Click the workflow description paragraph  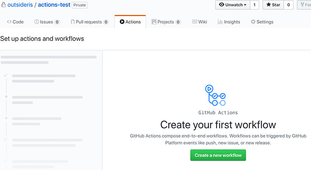218,139
